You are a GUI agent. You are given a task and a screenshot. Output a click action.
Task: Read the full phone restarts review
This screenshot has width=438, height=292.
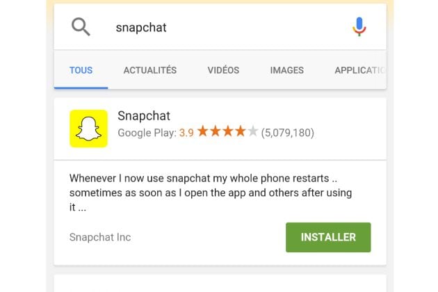tap(211, 193)
